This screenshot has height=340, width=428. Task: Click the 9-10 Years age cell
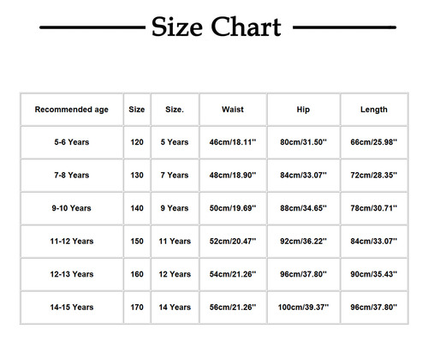[72, 208]
